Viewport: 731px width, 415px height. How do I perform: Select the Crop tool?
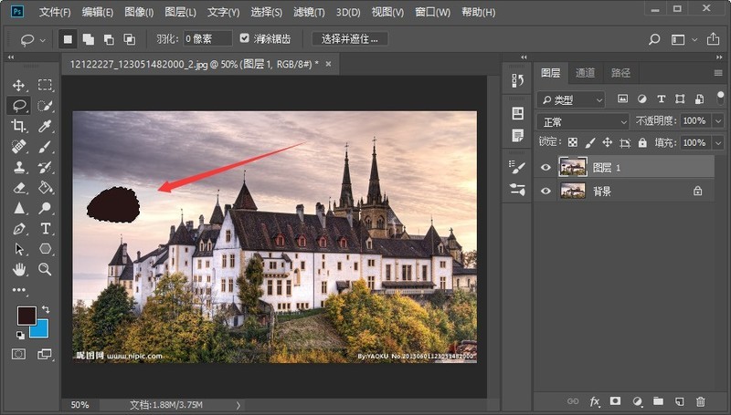point(18,126)
